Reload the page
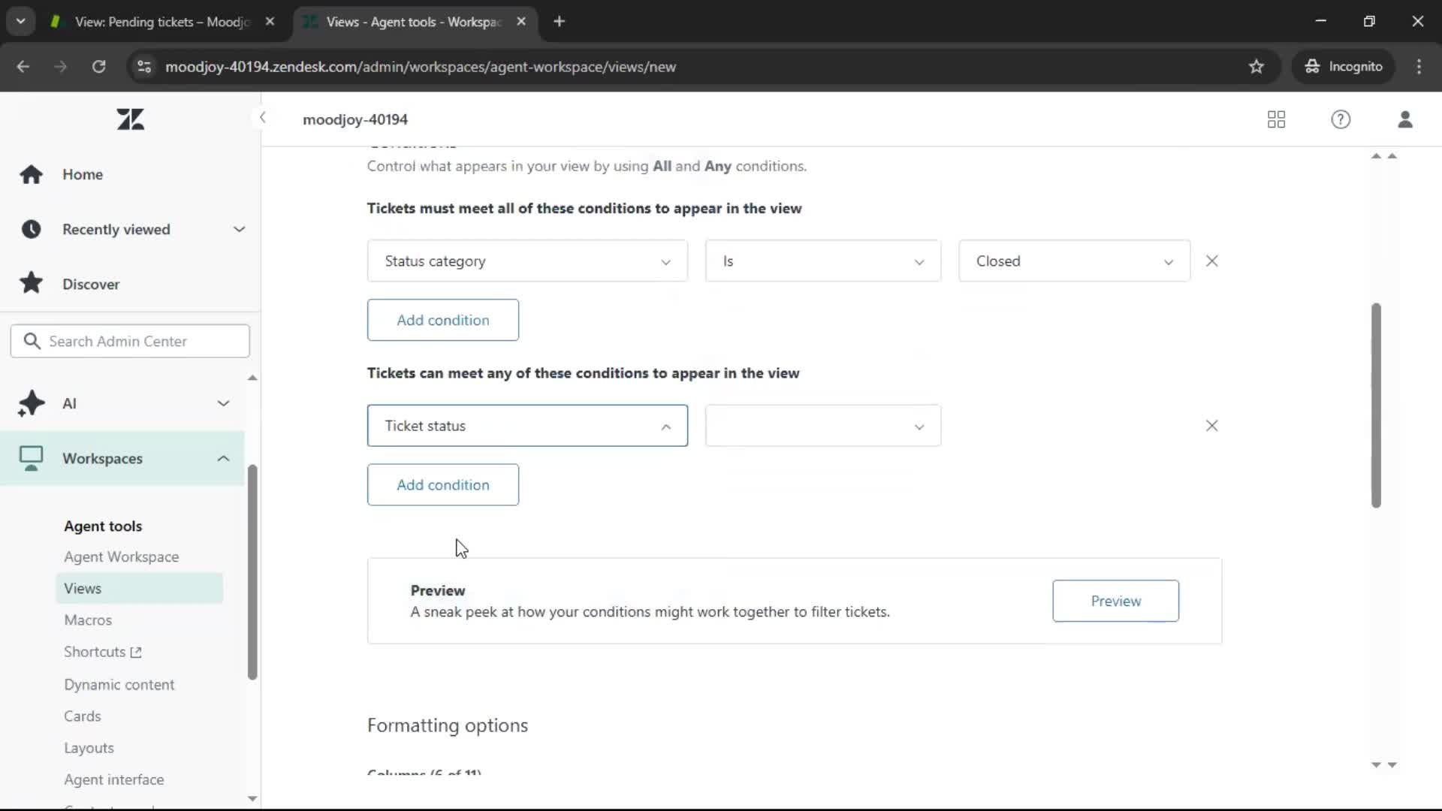 coord(98,67)
